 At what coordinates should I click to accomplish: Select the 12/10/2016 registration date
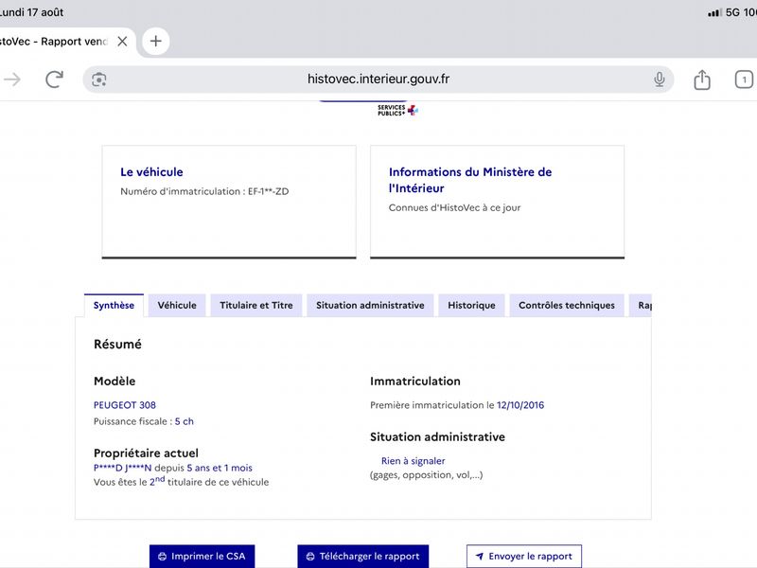520,405
